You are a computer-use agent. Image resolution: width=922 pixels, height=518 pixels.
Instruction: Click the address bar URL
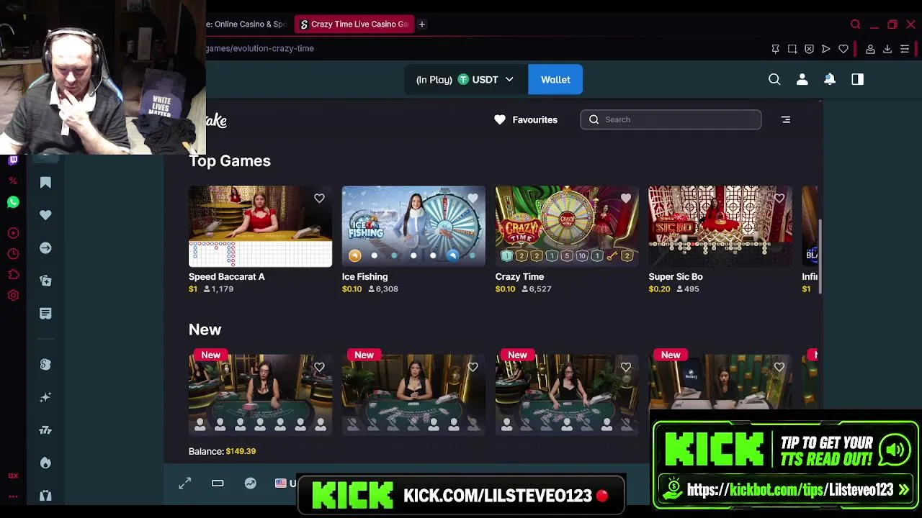point(259,49)
